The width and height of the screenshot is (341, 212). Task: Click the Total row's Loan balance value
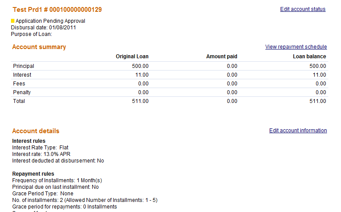pyautogui.click(x=317, y=101)
